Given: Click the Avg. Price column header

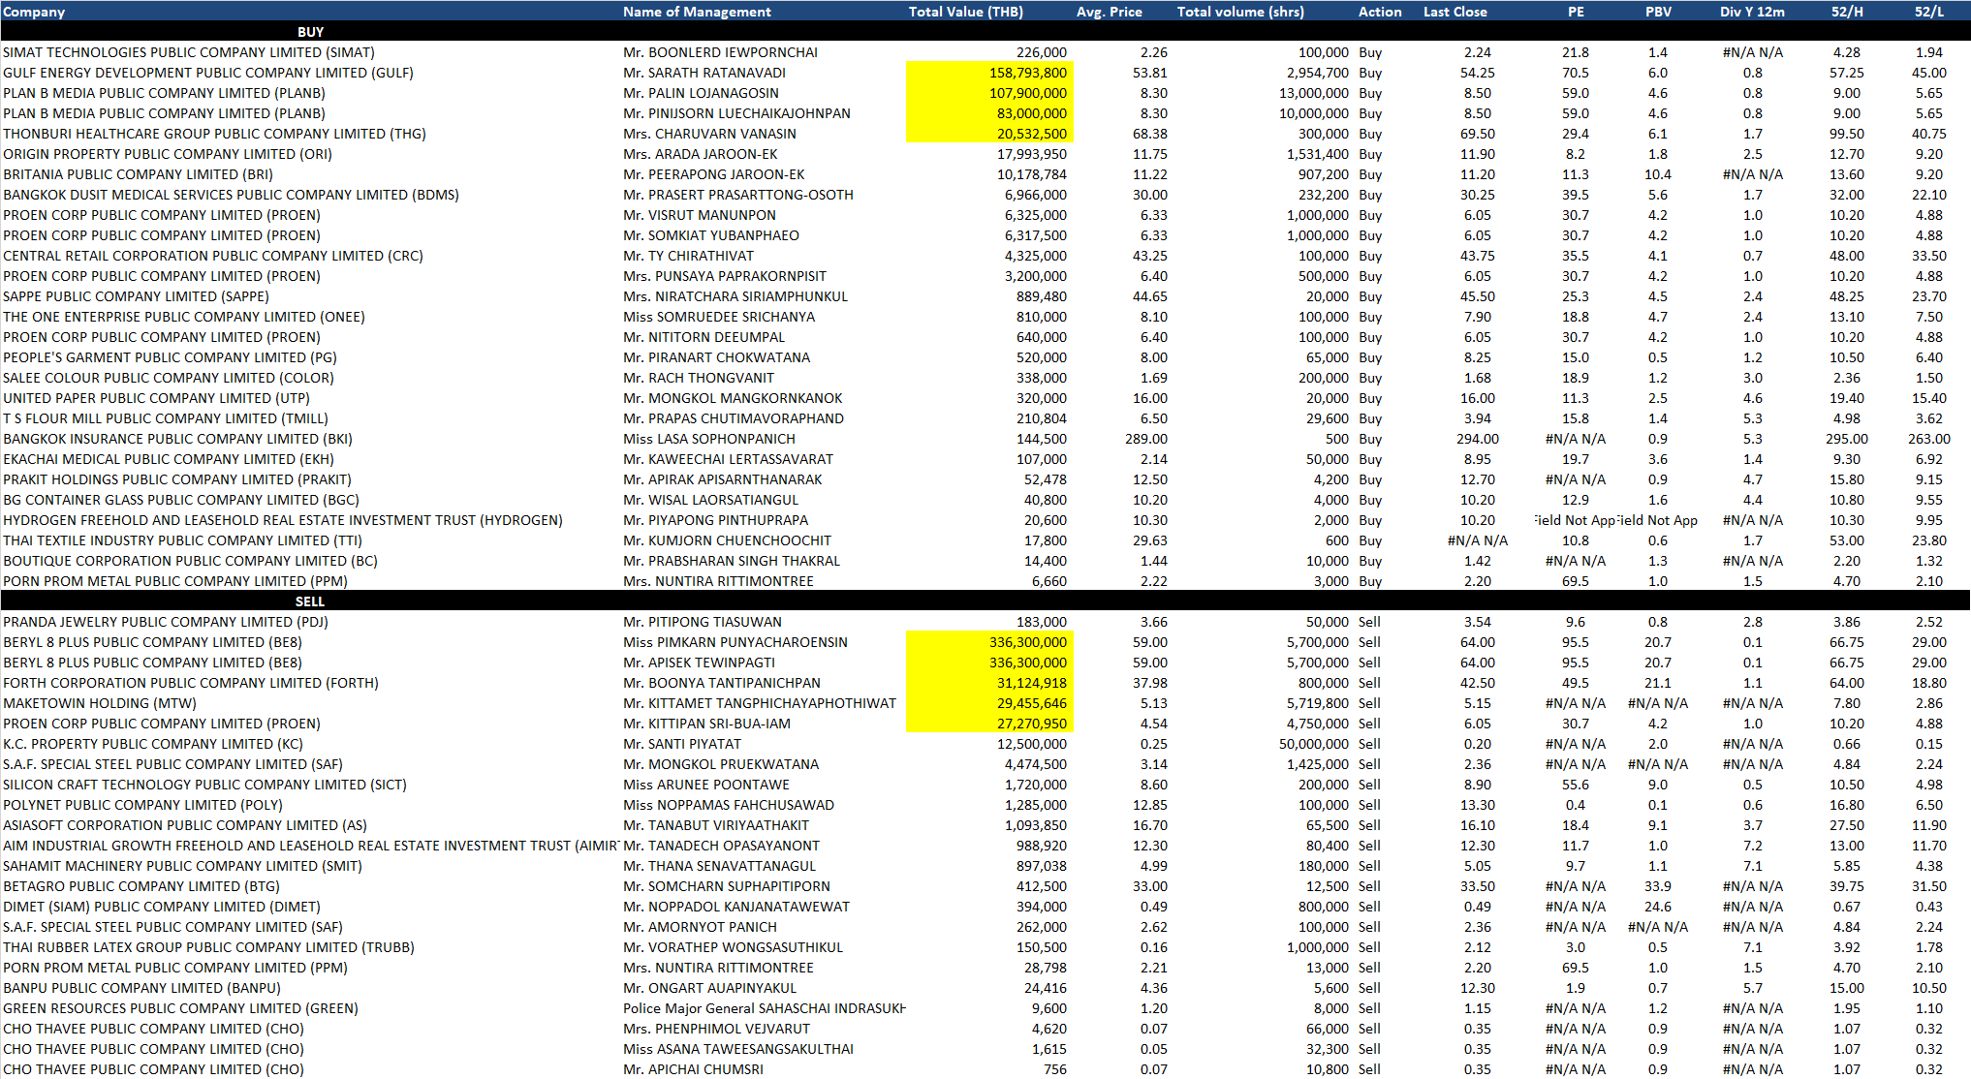Looking at the screenshot, I should pos(1109,12).
